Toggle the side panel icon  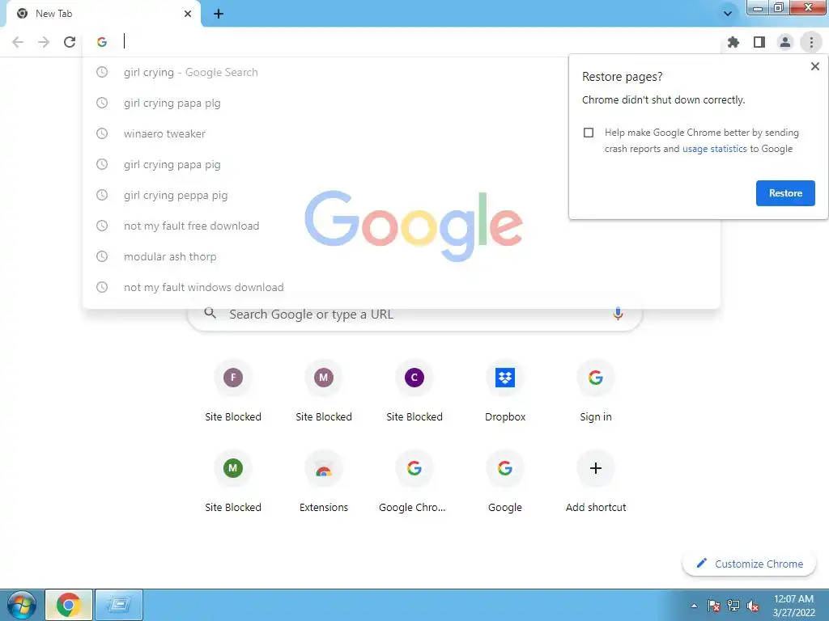point(759,42)
